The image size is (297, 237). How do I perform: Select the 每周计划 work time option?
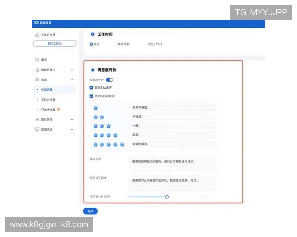[x=123, y=44]
